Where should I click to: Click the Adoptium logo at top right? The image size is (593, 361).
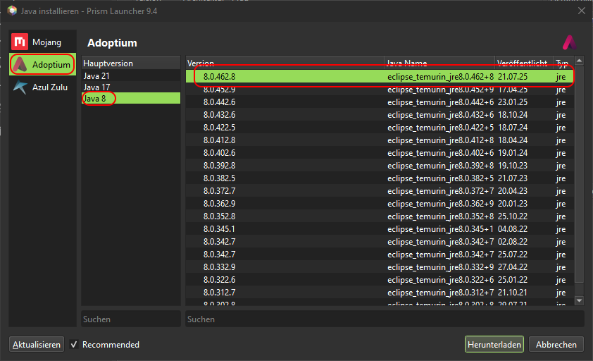(570, 42)
